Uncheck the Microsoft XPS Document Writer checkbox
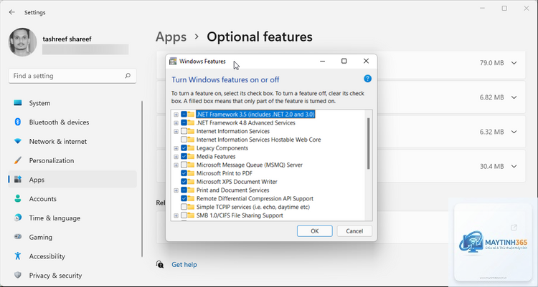Viewport: 538px width, 287px height. tap(184, 182)
